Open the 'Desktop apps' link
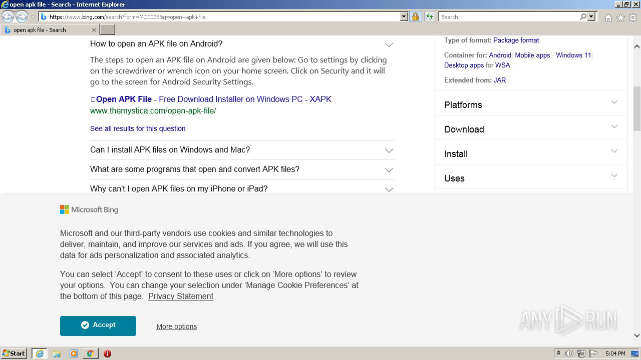Viewport: 641px width, 360px height. (464, 65)
